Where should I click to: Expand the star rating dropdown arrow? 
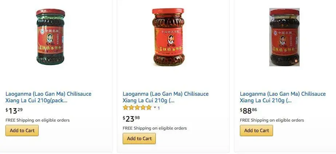tap(155, 107)
